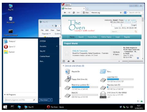The image size is (147, 112).
Task: Go to Home tab on The Oven
Action: point(72,37)
